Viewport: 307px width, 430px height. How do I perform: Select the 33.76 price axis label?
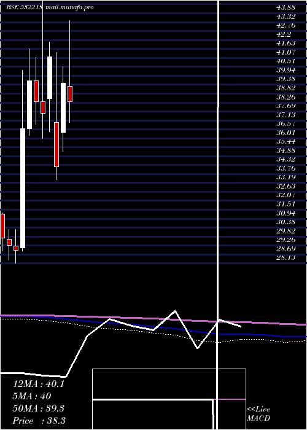click(286, 168)
